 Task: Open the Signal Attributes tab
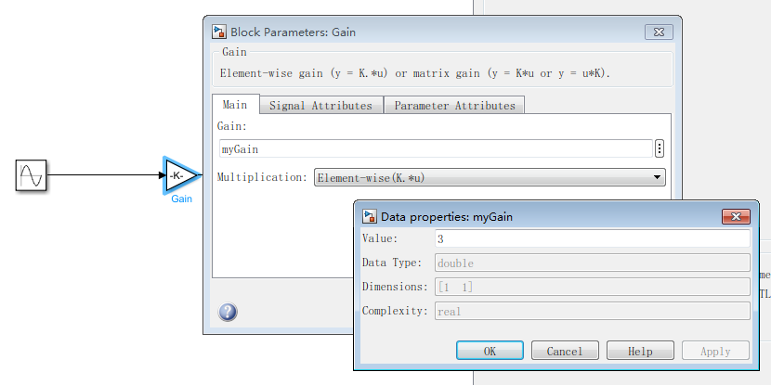320,105
